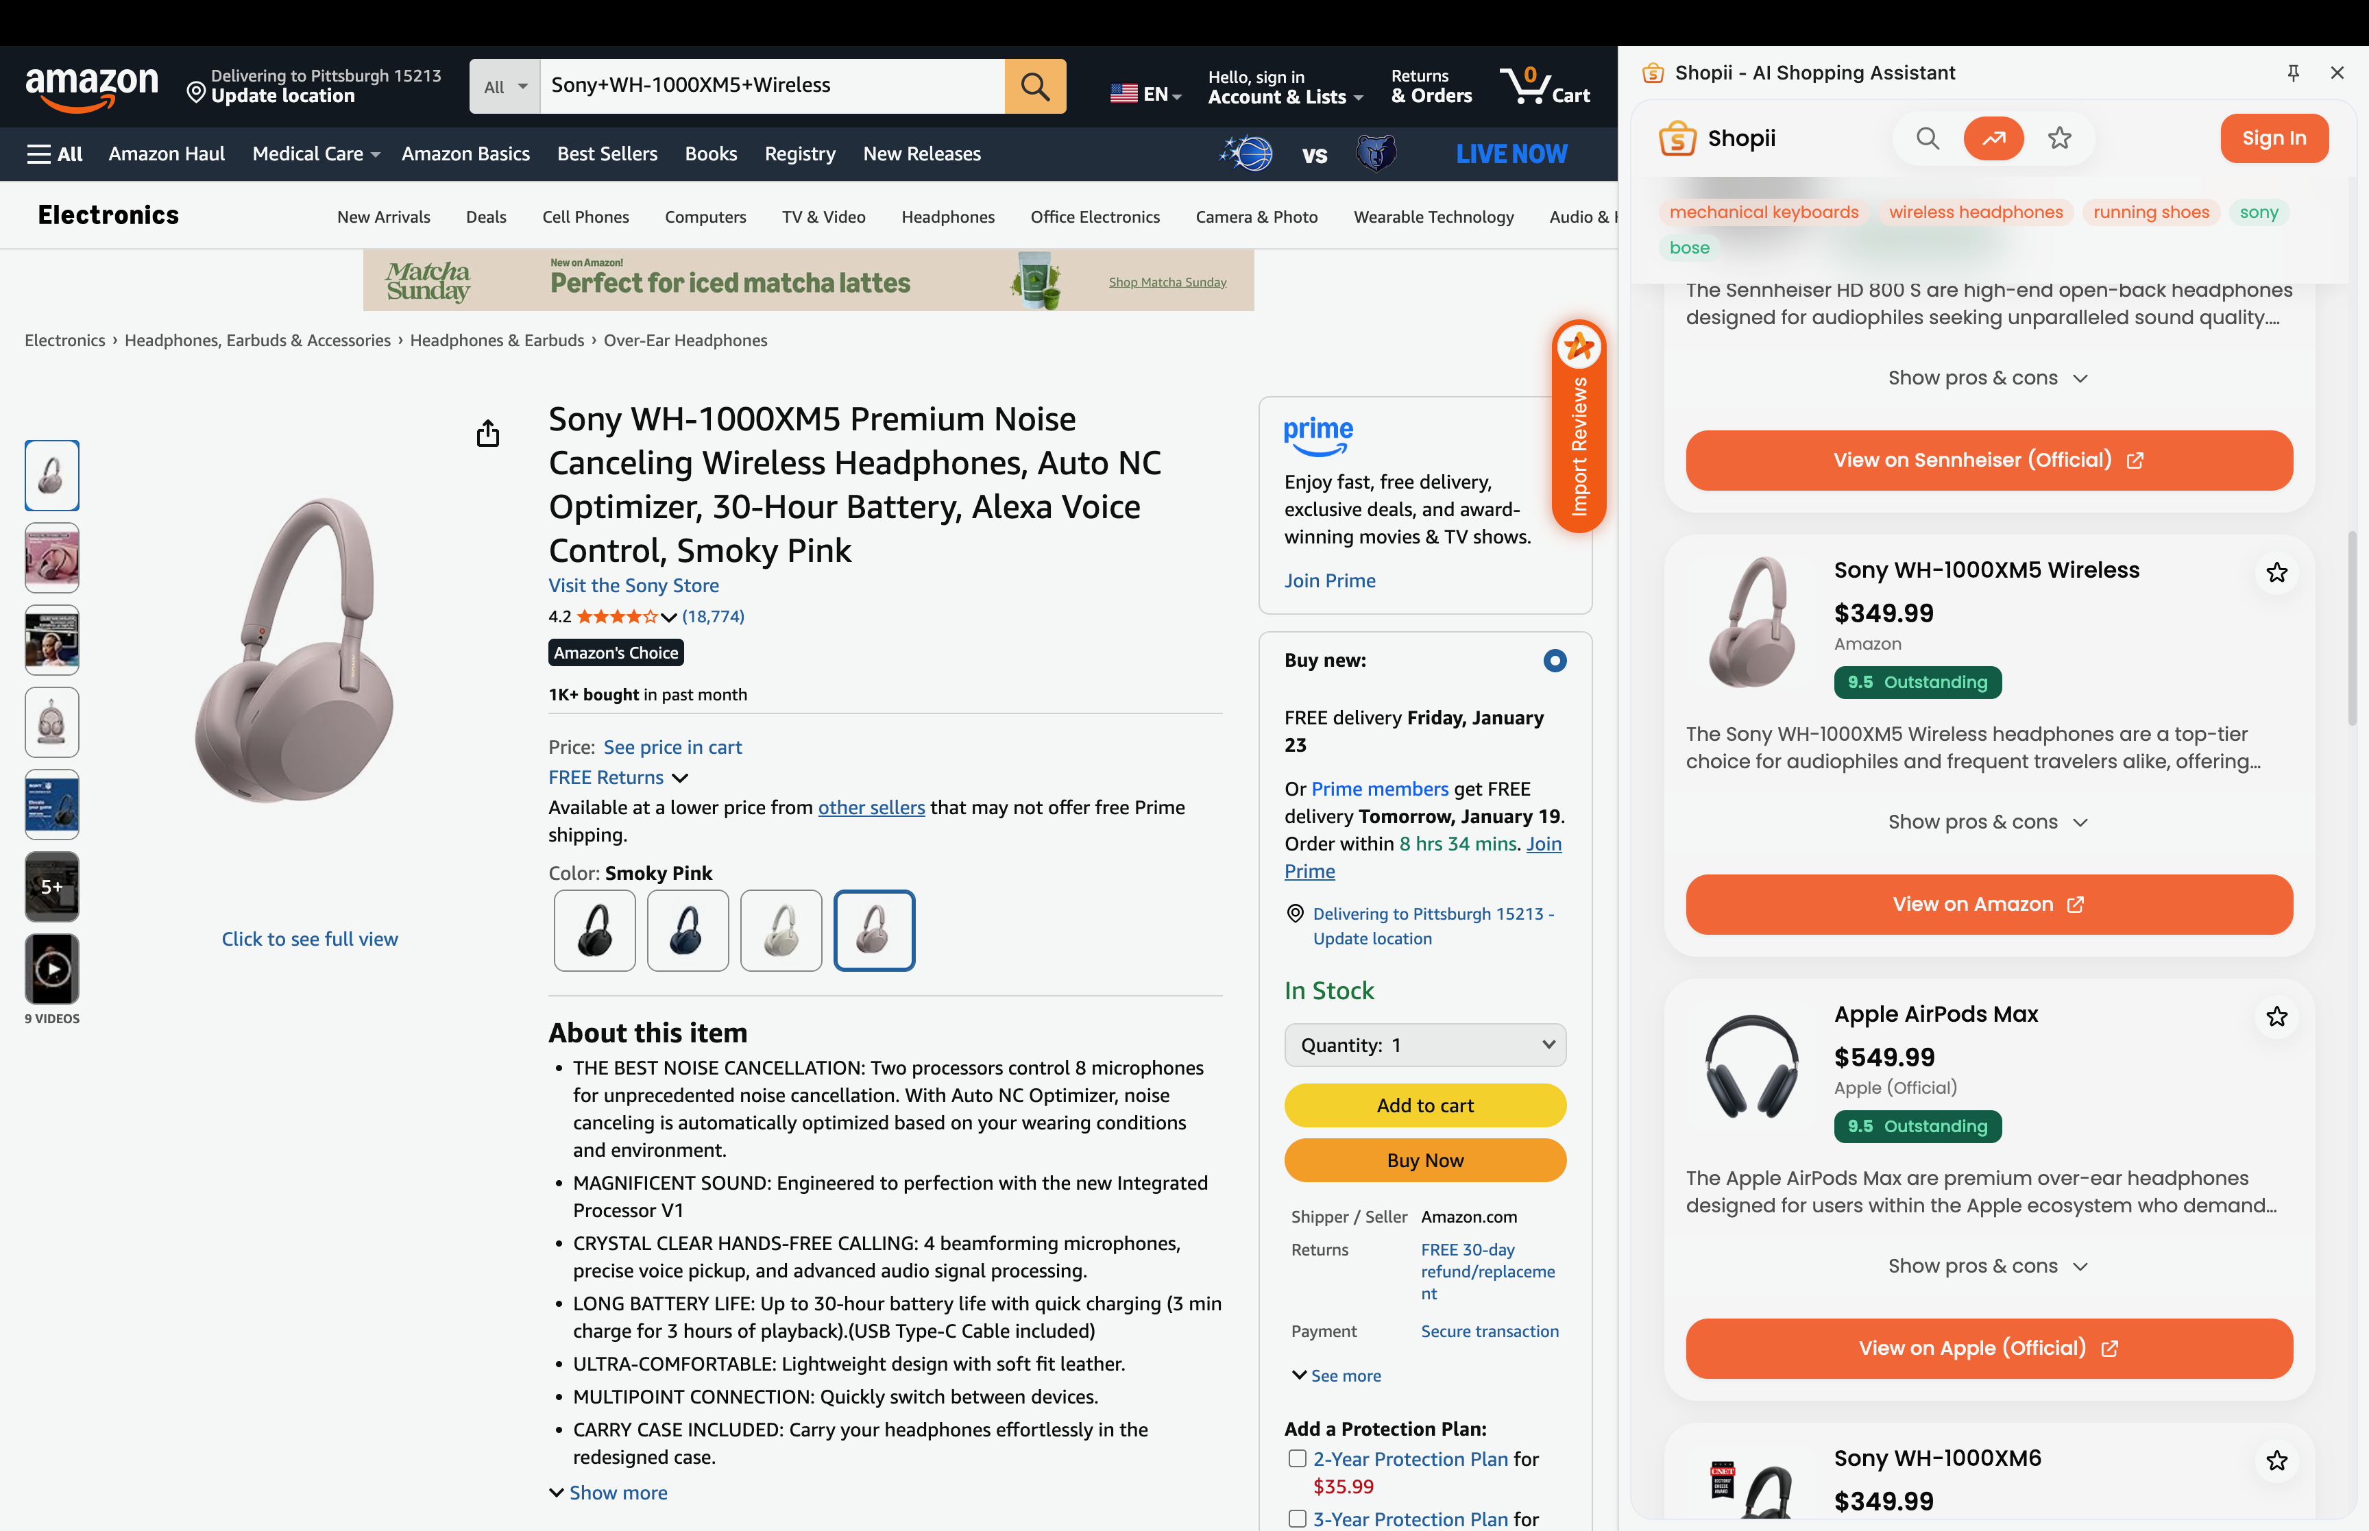This screenshot has width=2369, height=1531.
Task: Open the Best Sellers nav item
Action: click(607, 154)
